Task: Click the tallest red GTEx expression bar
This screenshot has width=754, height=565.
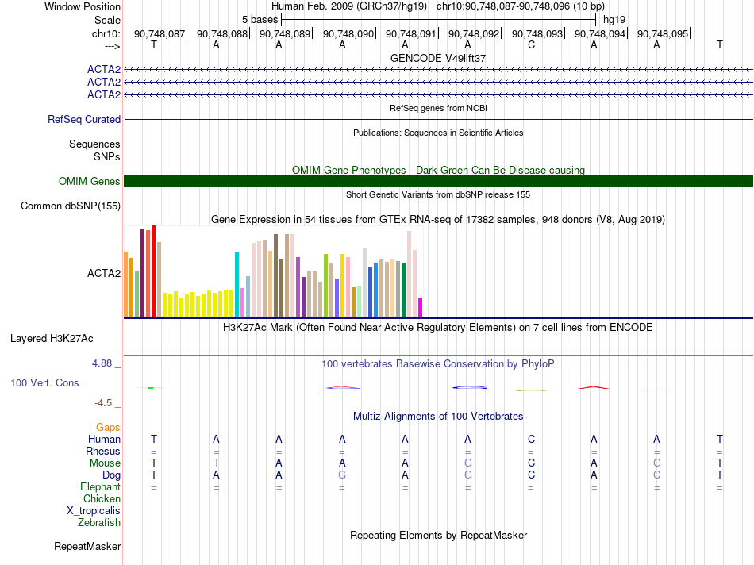Action: pyautogui.click(x=153, y=271)
